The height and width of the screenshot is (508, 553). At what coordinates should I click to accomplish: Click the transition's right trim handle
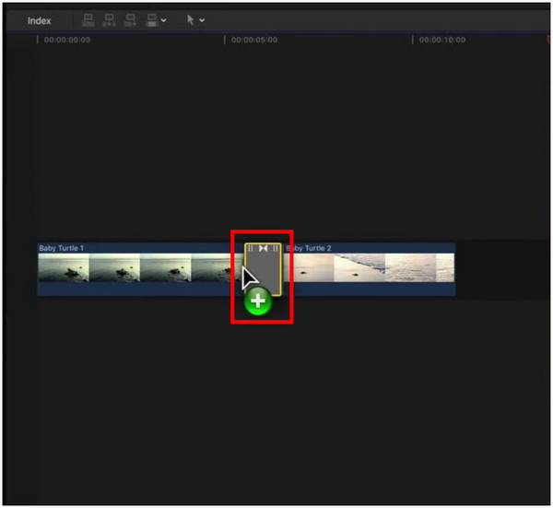pyautogui.click(x=276, y=249)
